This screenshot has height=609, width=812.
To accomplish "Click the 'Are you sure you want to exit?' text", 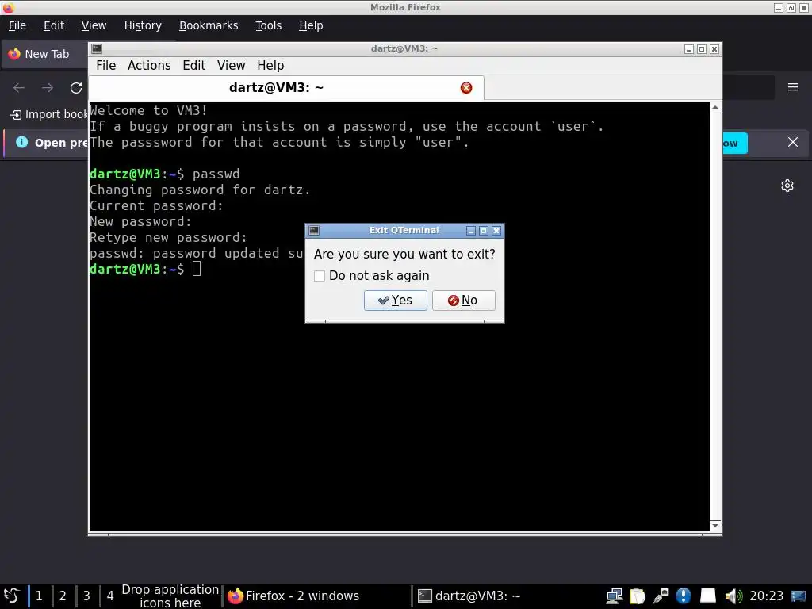I will (x=404, y=255).
